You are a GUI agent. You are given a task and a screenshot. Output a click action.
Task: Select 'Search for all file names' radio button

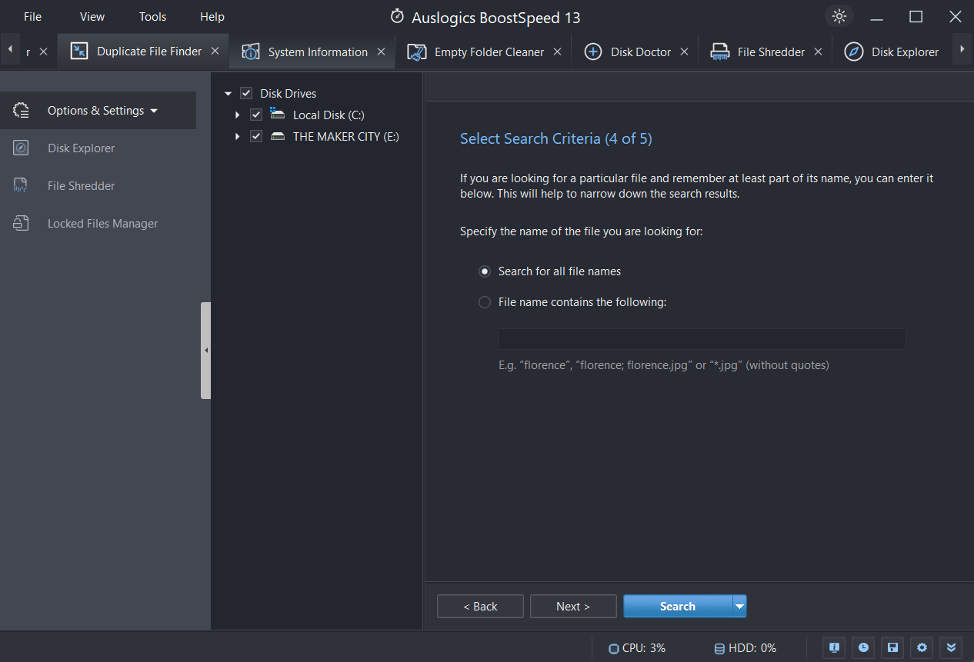(485, 271)
